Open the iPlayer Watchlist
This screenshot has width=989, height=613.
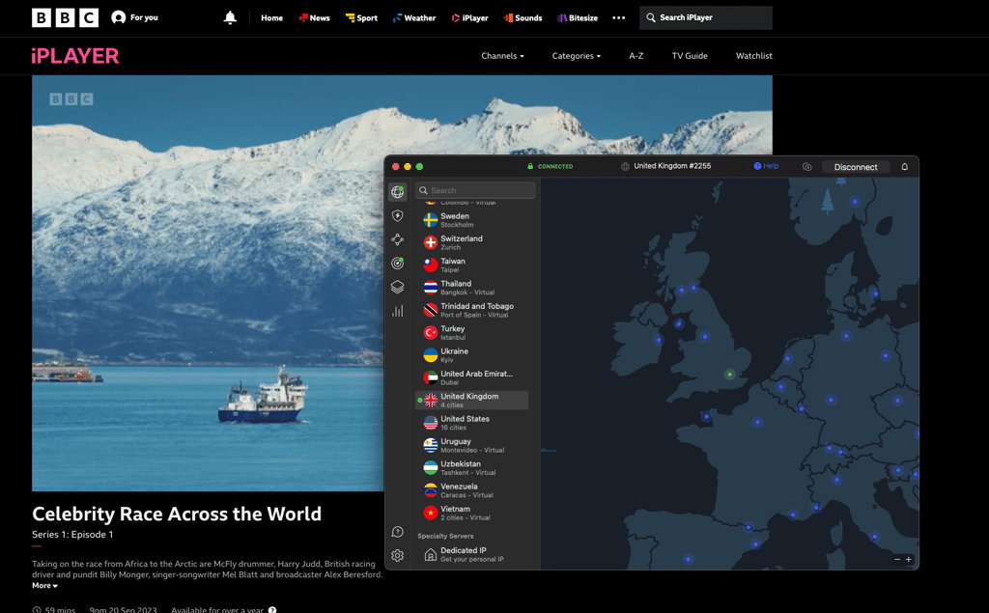coord(753,55)
